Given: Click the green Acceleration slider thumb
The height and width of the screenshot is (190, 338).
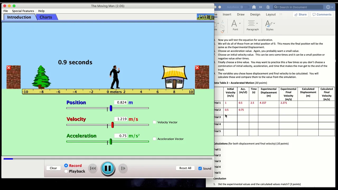Looking at the screenshot, I should coord(111,142).
